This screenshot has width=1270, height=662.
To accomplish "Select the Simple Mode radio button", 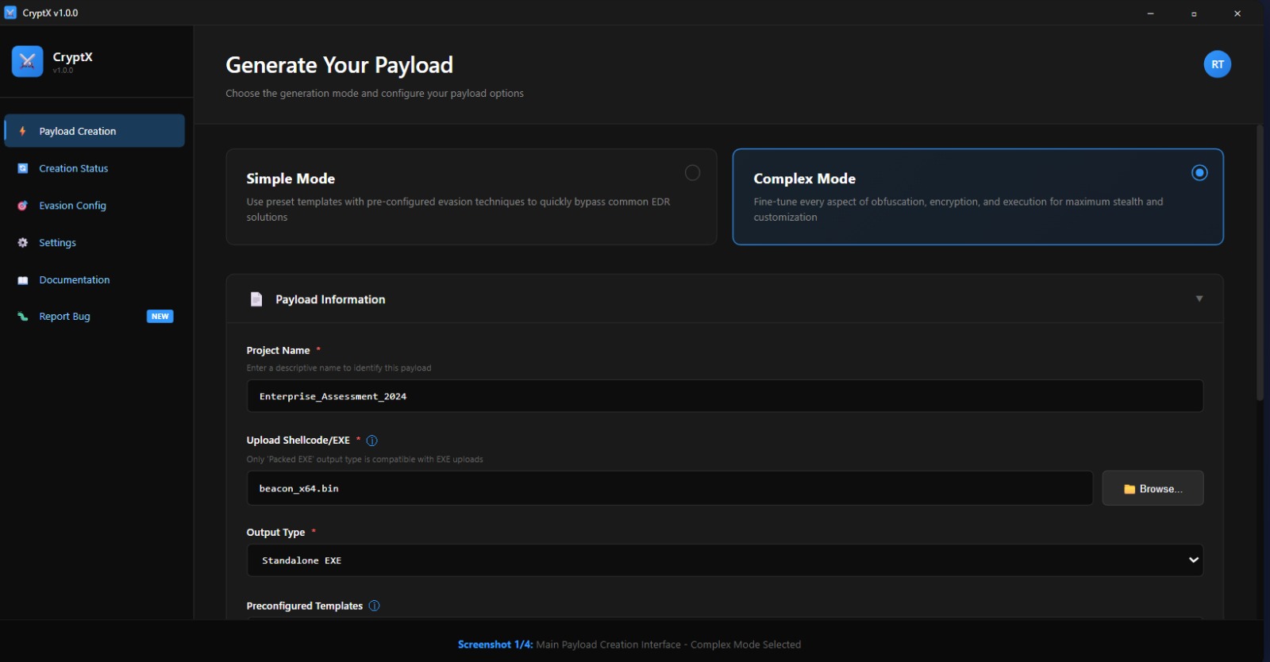I will (x=692, y=173).
